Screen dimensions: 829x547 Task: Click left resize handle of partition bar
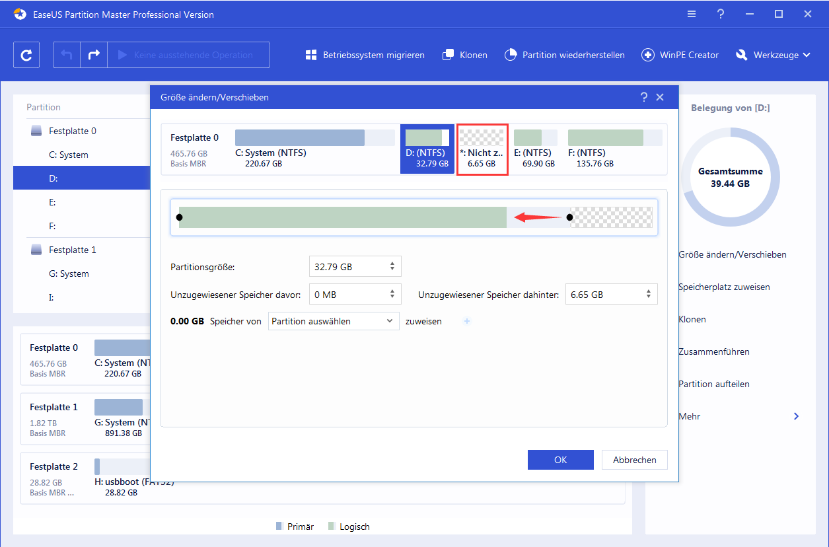(x=179, y=217)
